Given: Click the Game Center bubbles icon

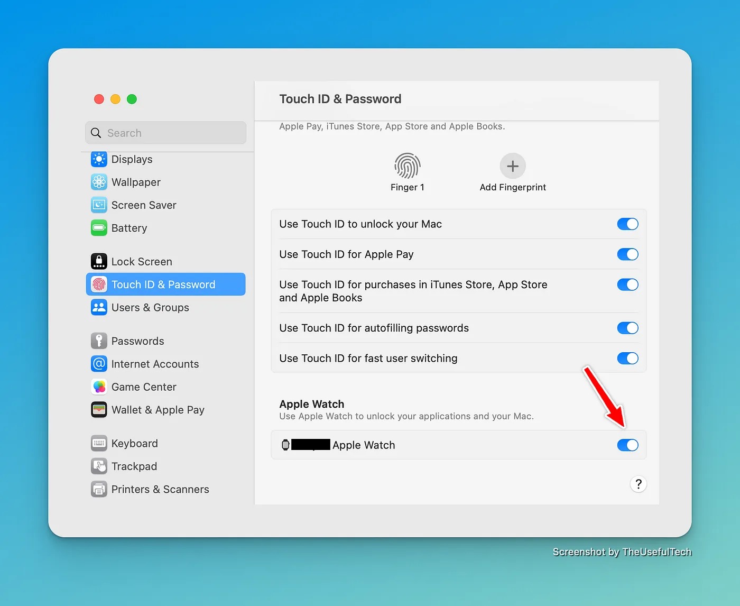Looking at the screenshot, I should [99, 387].
